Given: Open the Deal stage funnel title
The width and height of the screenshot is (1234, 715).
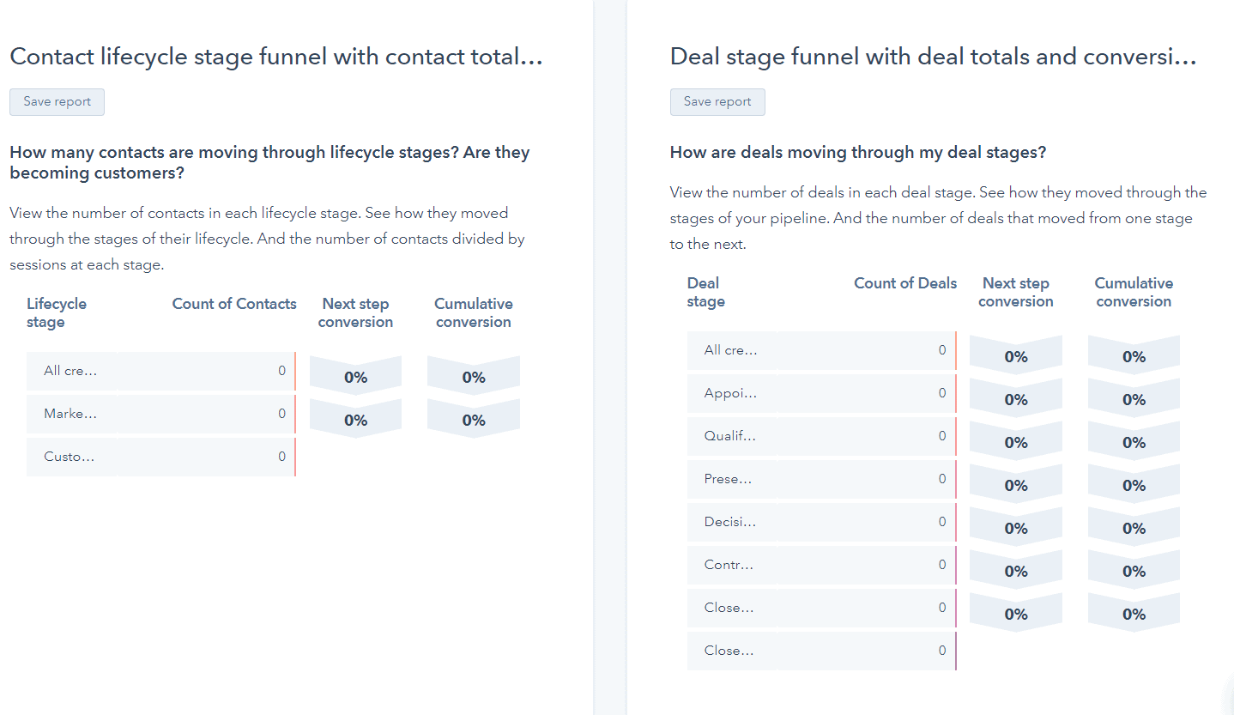Looking at the screenshot, I should click(933, 57).
